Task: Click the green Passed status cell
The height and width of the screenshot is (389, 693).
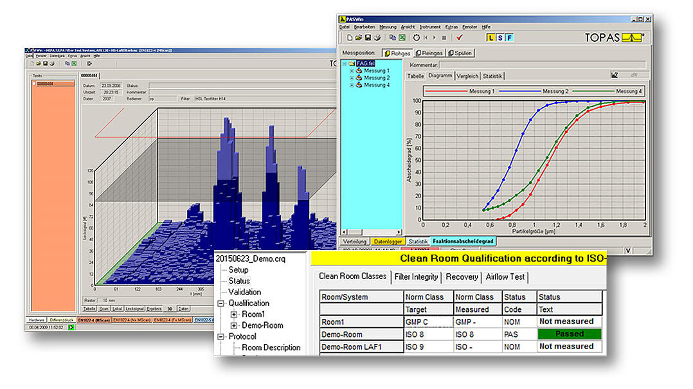Action: click(x=570, y=334)
